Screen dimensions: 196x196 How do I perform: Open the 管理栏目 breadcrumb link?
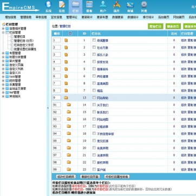(x=65, y=27)
